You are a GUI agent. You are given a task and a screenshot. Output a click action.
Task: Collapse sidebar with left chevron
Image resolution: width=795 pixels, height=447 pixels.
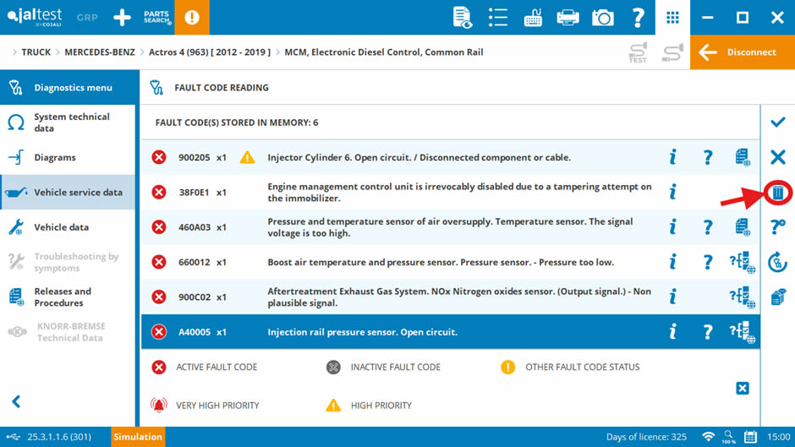(x=16, y=401)
